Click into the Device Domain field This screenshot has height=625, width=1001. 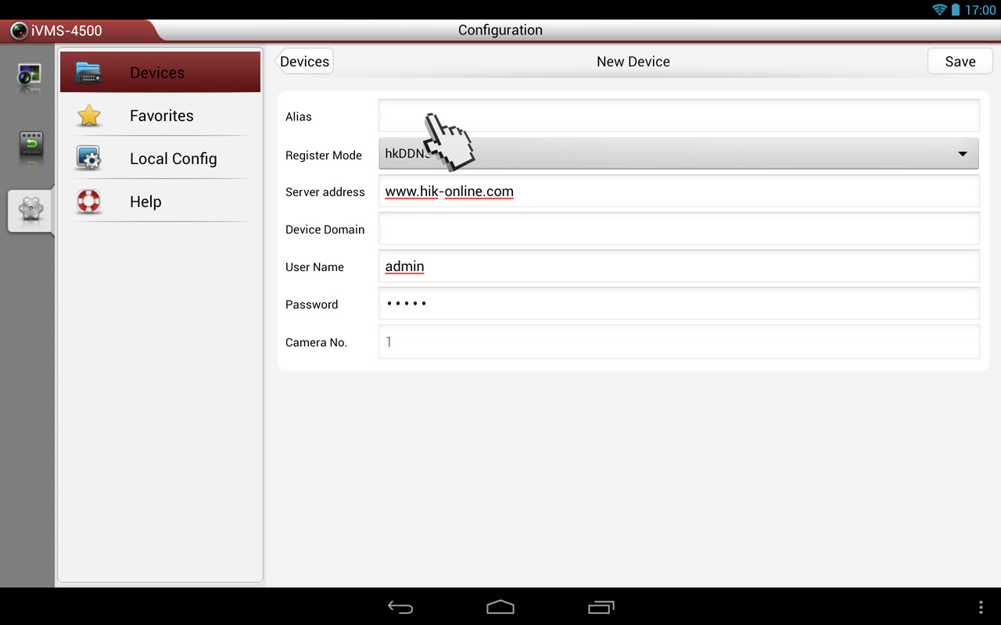[679, 229]
